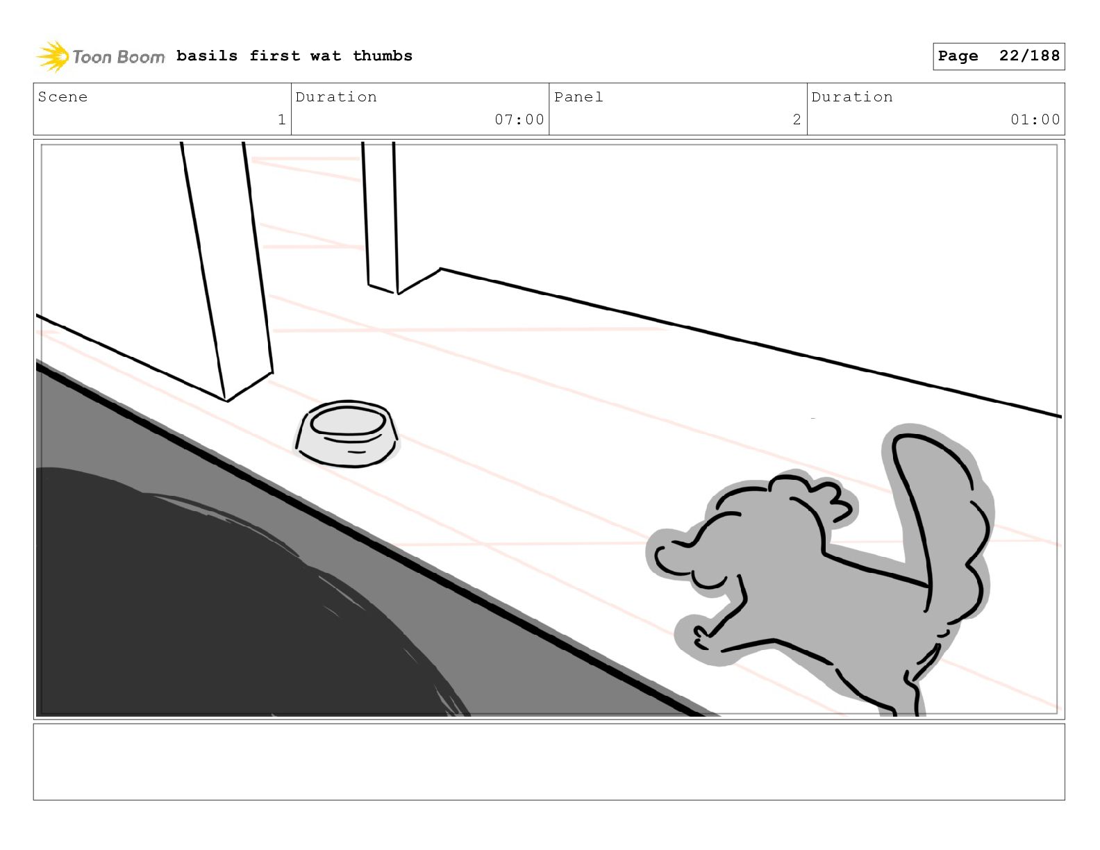Screen dimensions: 1100x850
Task: Click the Page 22/188 box
Action: tap(999, 56)
